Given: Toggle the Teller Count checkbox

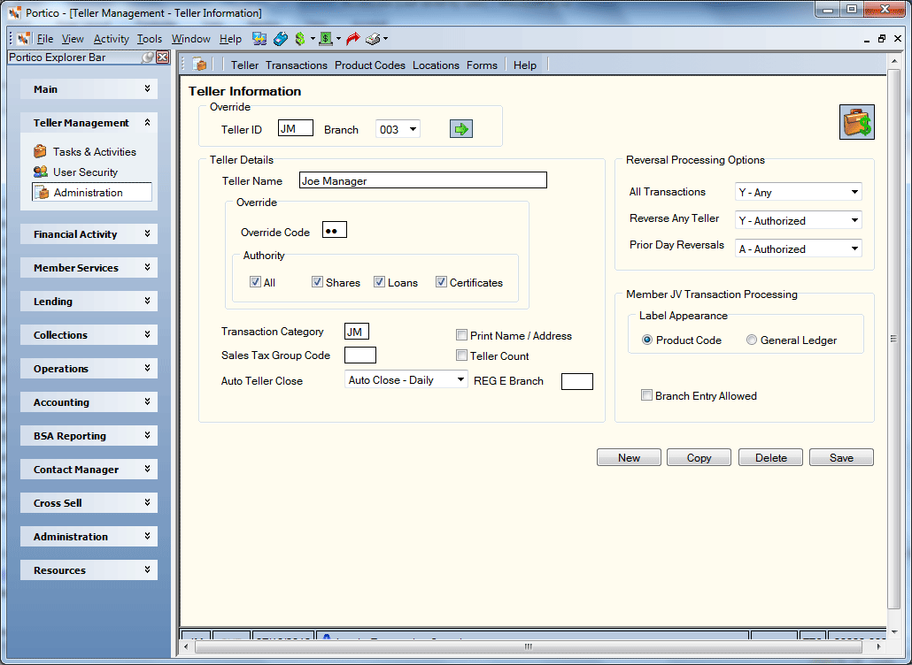Looking at the screenshot, I should (462, 355).
